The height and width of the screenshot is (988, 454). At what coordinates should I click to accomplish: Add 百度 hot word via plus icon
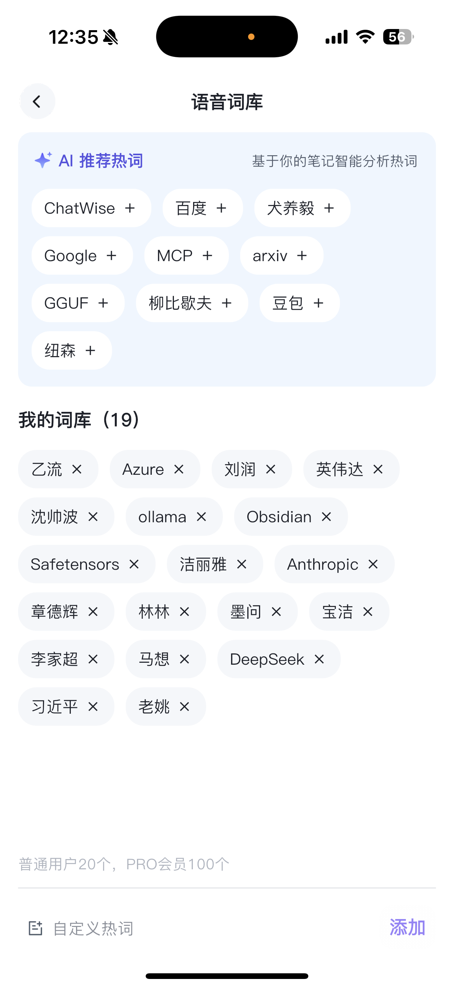tap(221, 208)
